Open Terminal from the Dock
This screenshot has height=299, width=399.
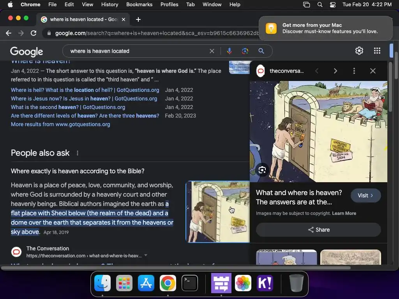click(190, 283)
